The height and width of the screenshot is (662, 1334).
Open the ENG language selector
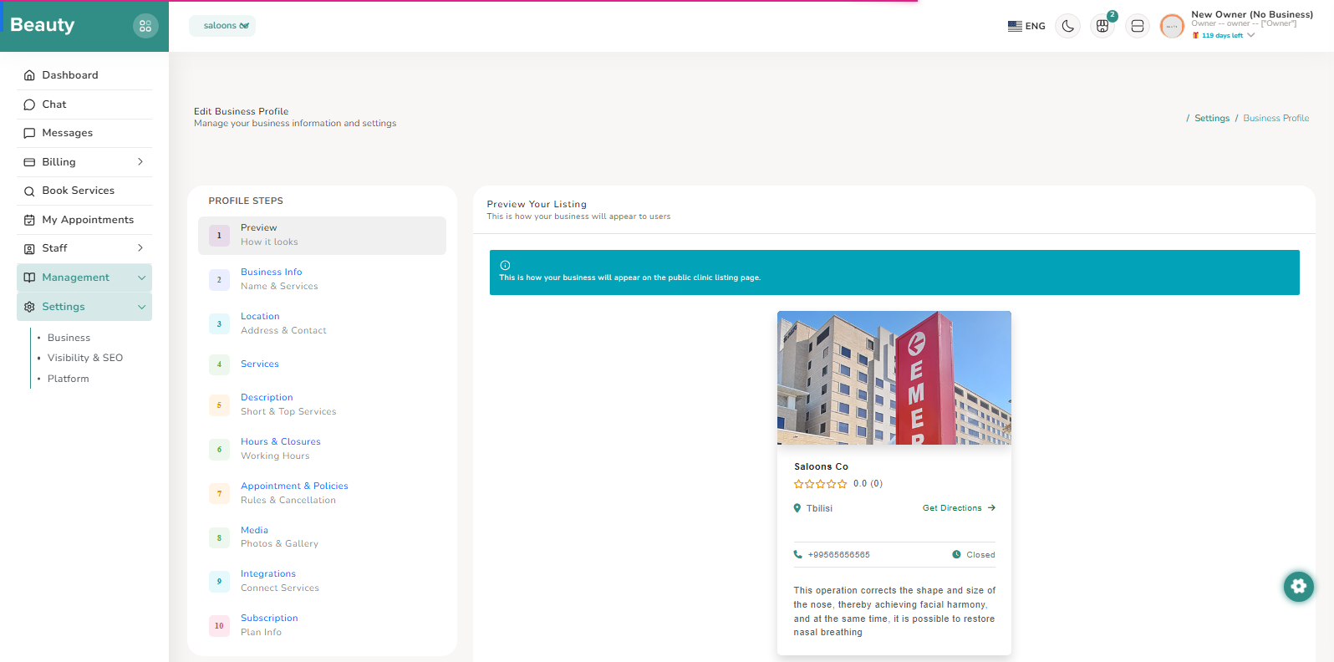pyautogui.click(x=1026, y=26)
